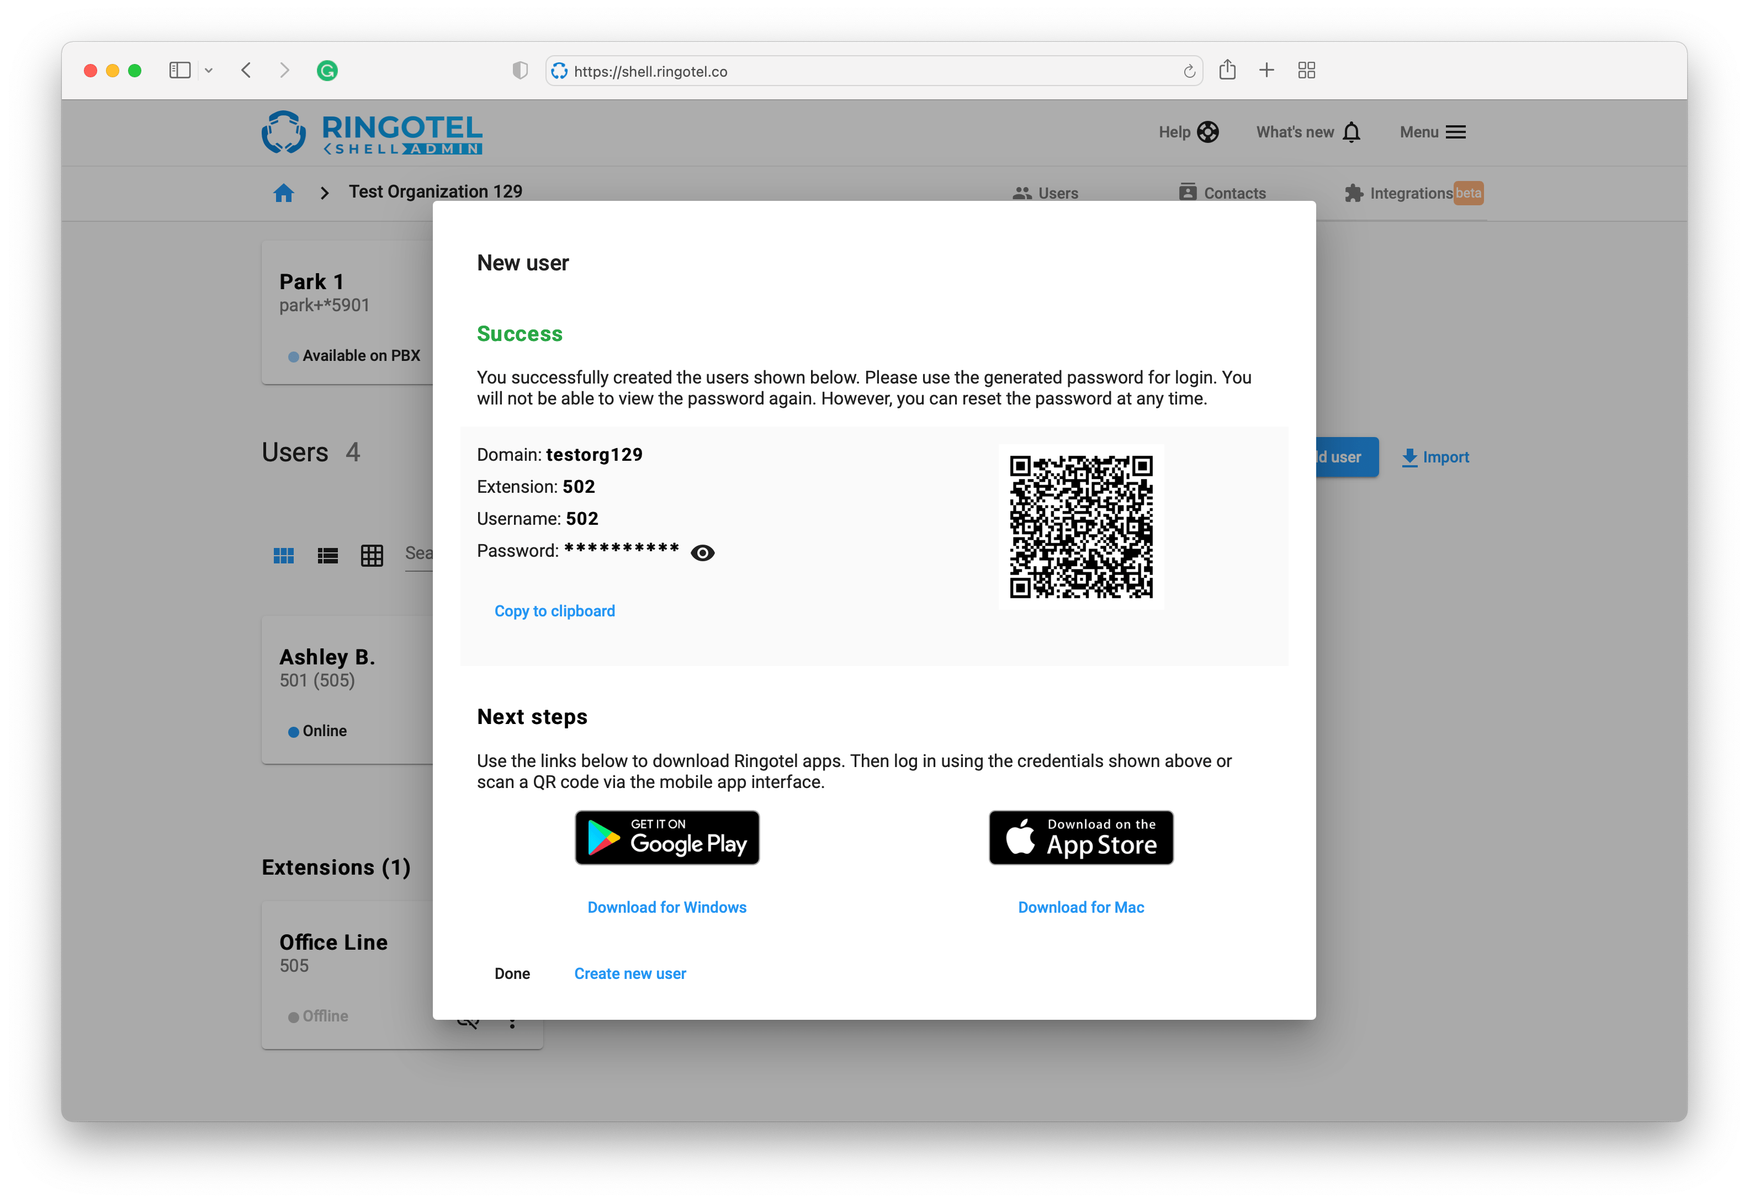Click the 501 (505) extension text

click(x=317, y=680)
